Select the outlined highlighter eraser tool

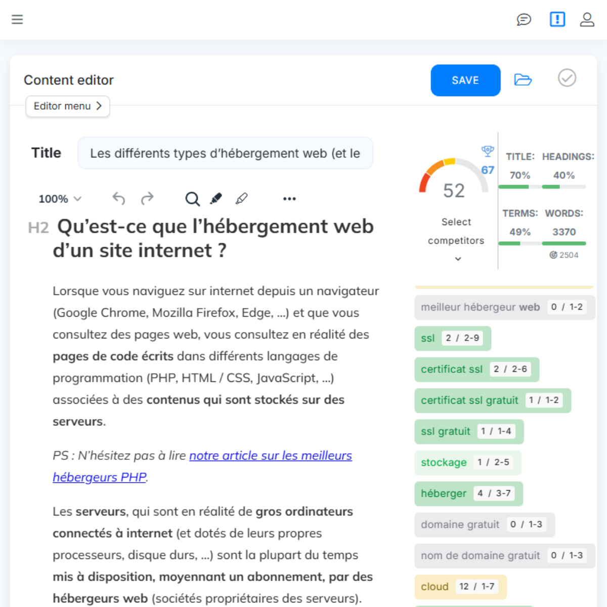[x=242, y=198]
